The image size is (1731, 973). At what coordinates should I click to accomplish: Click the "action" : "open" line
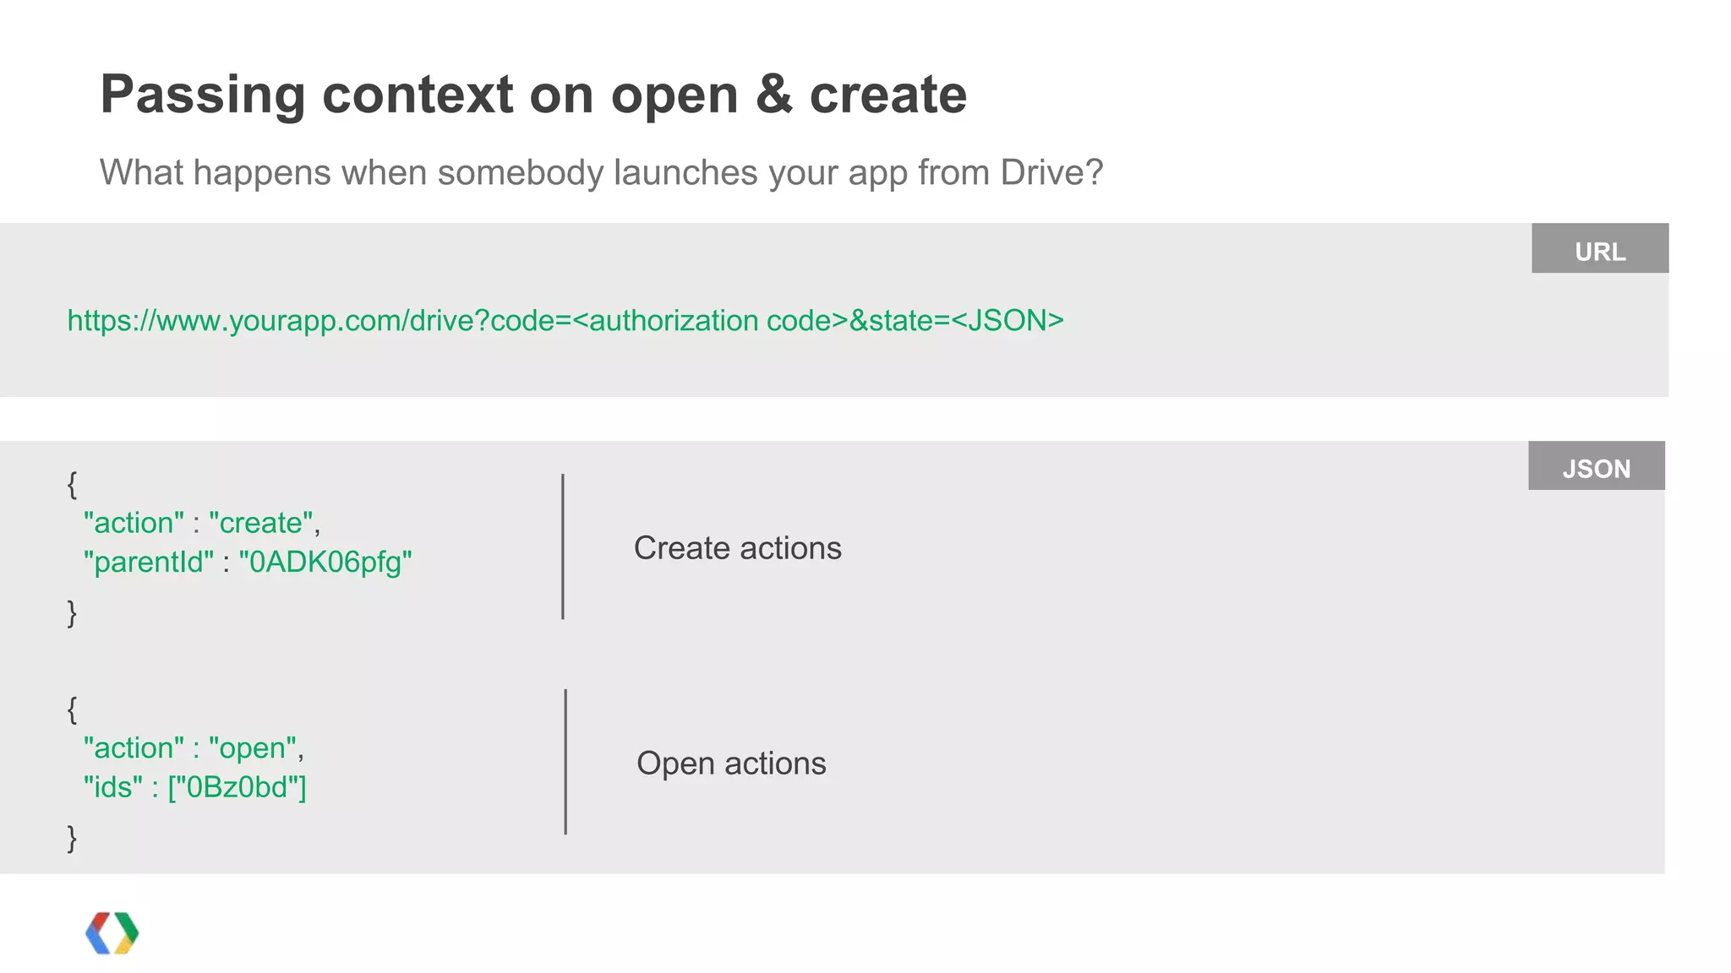194,748
